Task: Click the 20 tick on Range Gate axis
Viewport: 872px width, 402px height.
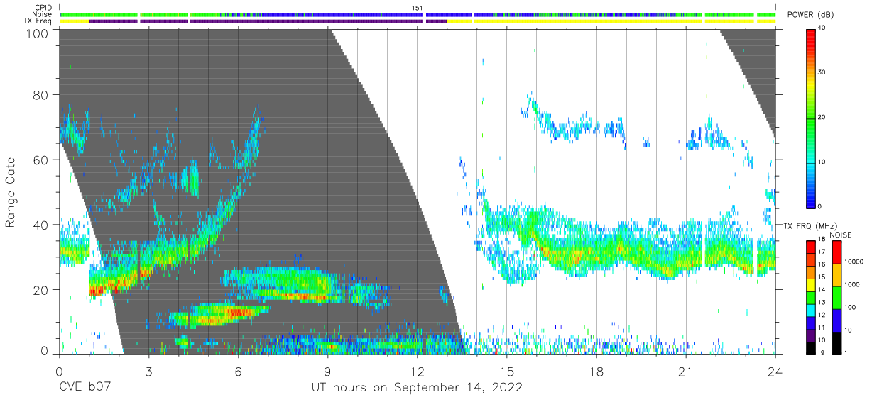Action: pos(41,290)
